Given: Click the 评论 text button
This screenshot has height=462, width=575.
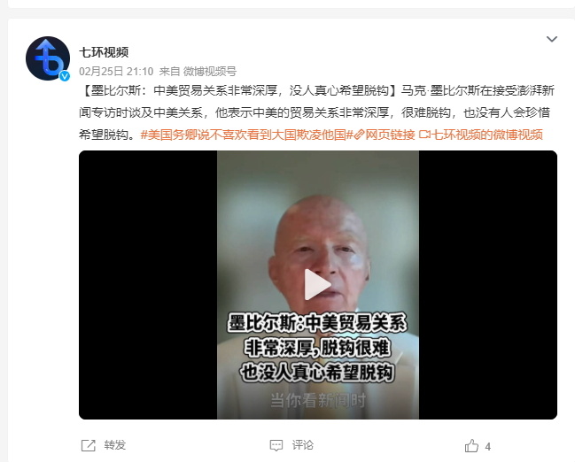Looking at the screenshot, I should click(303, 445).
